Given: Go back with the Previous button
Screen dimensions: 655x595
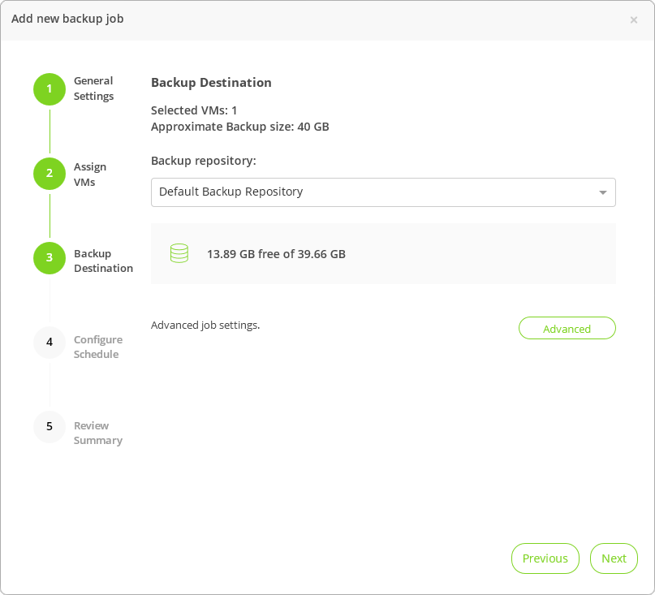Looking at the screenshot, I should point(545,558).
